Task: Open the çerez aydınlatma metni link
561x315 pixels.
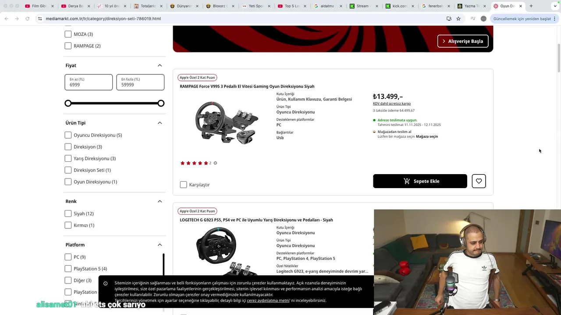Action: coord(268,301)
